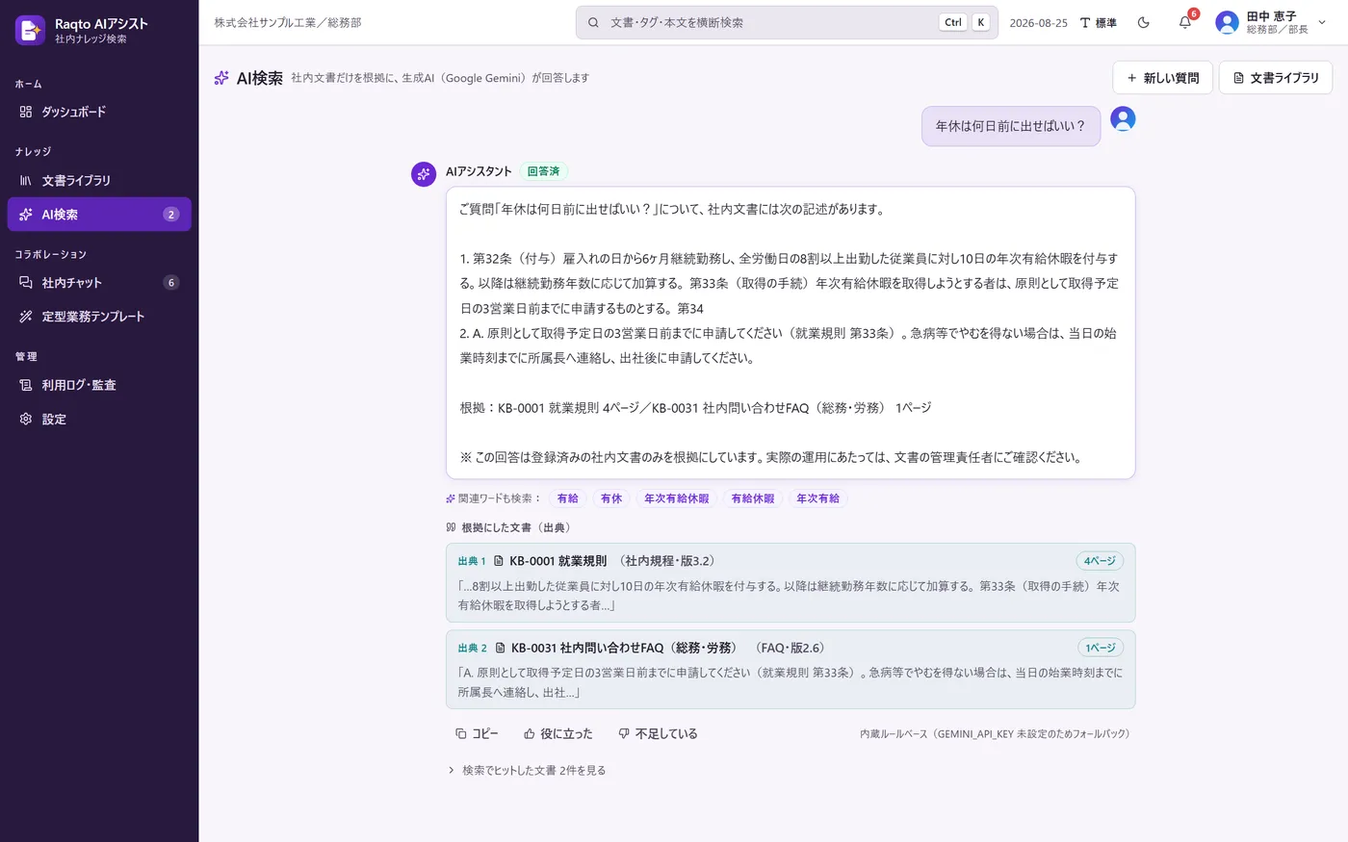
Task: Open 定型業務テンプレート in the sidebar
Action: tap(99, 317)
